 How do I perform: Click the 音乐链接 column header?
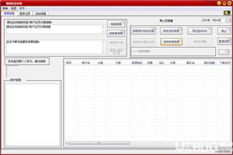click(x=209, y=63)
